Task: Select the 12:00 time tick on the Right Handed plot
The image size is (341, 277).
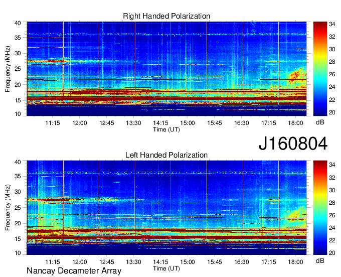Action: point(80,123)
